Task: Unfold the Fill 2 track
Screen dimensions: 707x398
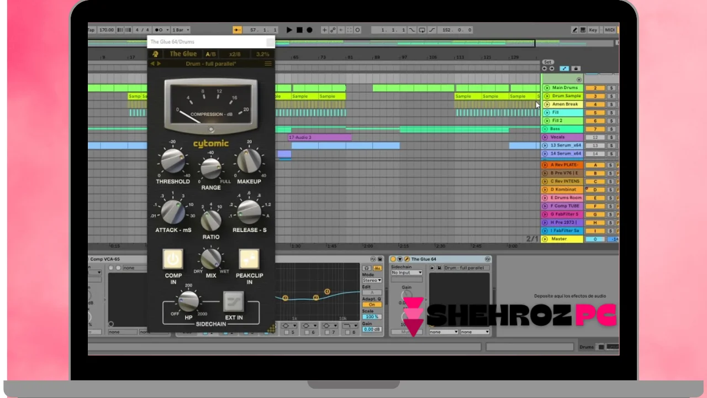Action: coord(547,121)
